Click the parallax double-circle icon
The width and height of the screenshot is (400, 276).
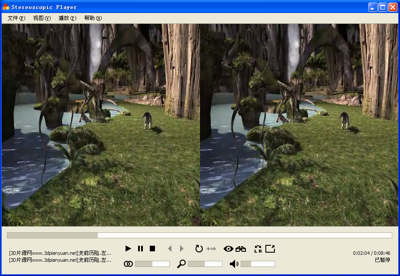(x=129, y=263)
